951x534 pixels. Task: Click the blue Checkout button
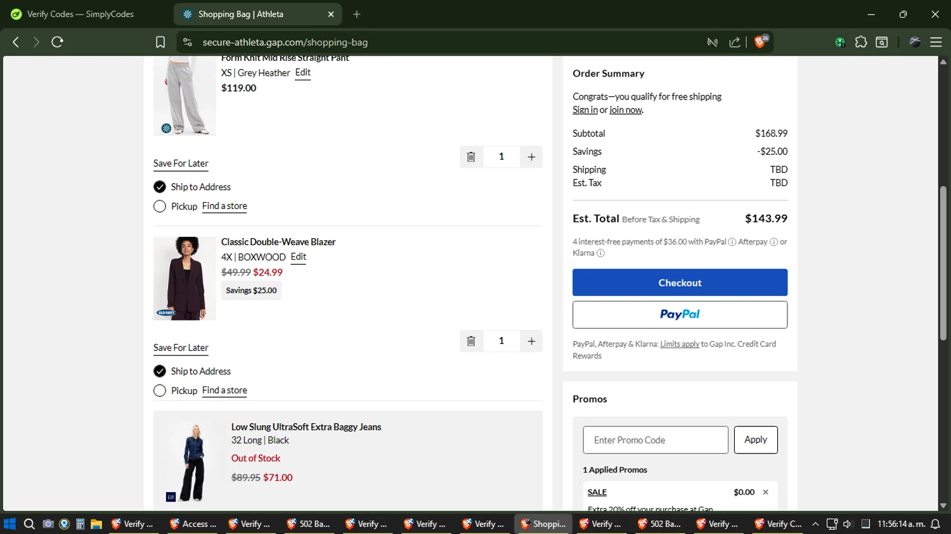[x=680, y=283]
